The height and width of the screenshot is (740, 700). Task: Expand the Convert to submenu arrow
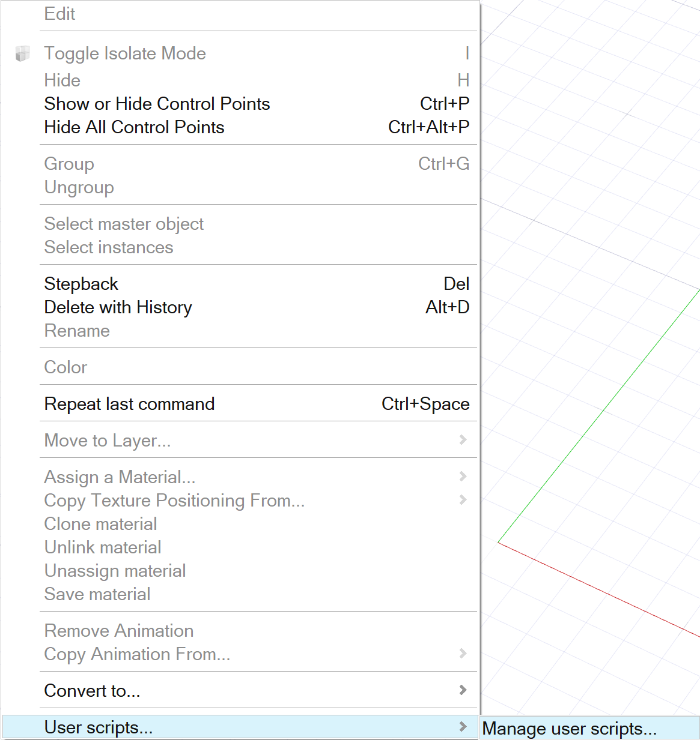[463, 690]
